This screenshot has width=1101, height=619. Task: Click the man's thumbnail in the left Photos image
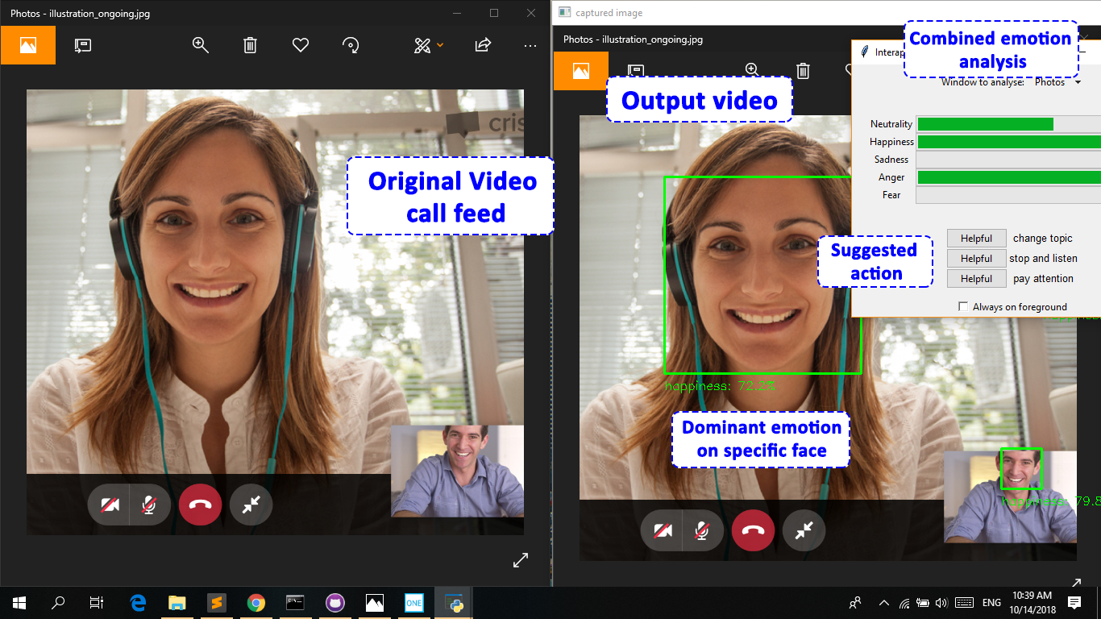pos(457,471)
